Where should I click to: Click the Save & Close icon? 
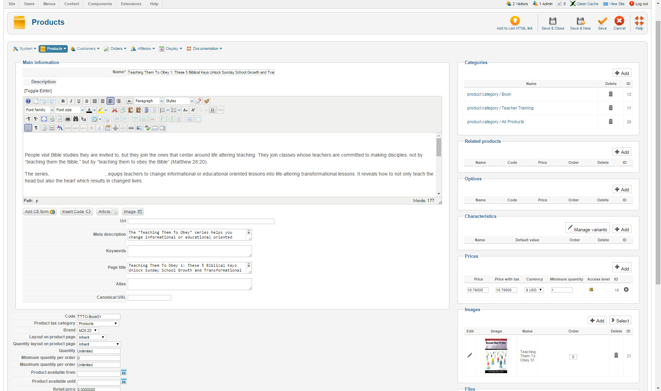553,21
